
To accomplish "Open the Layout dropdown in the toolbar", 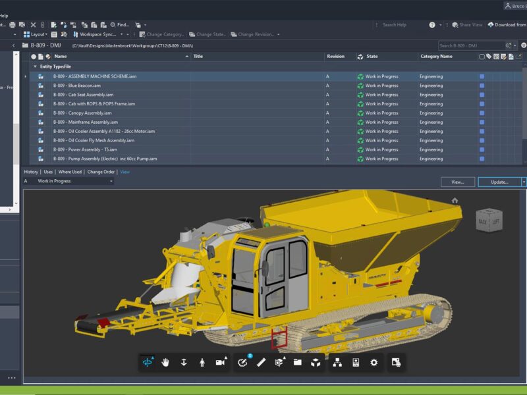I will (x=40, y=34).
